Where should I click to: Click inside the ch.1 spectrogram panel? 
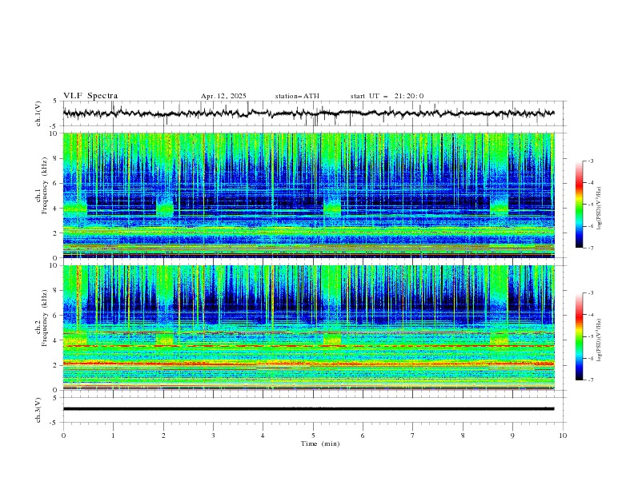pyautogui.click(x=308, y=195)
